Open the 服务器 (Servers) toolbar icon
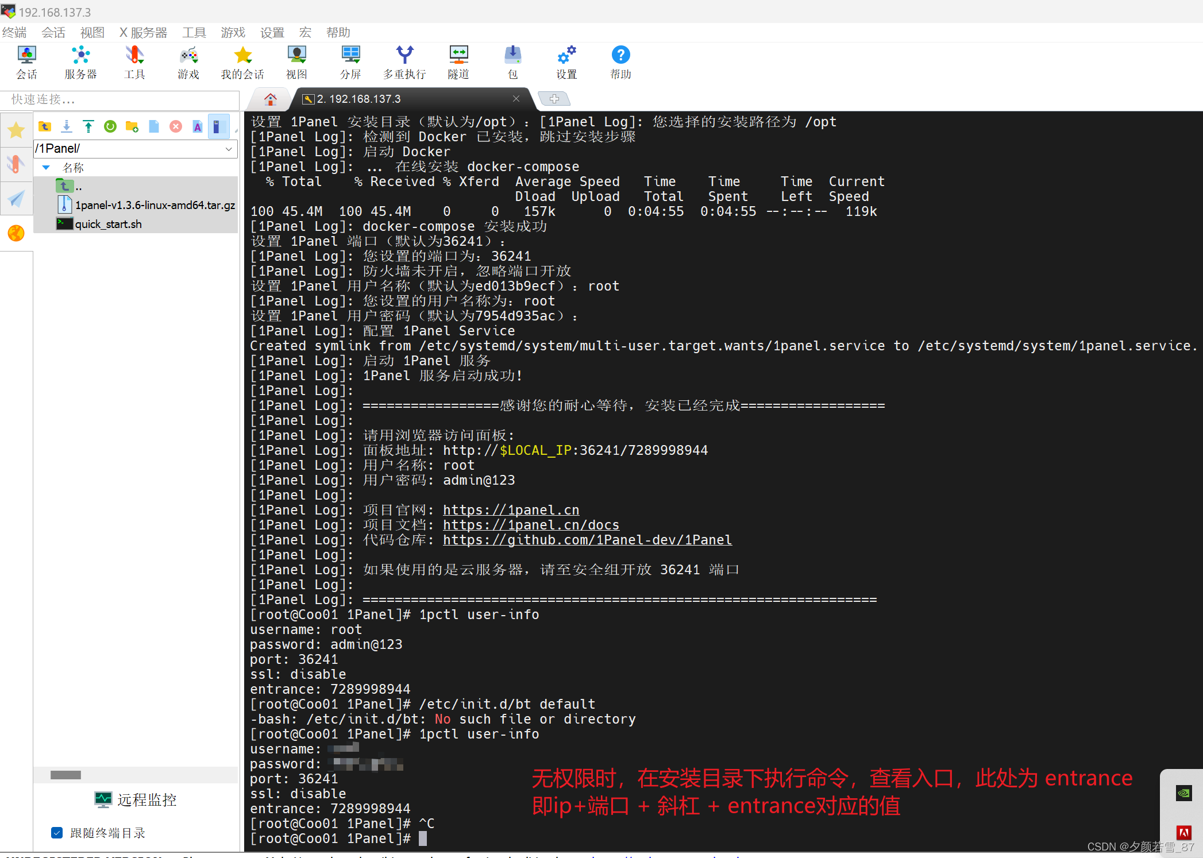This screenshot has width=1203, height=858. point(80,62)
